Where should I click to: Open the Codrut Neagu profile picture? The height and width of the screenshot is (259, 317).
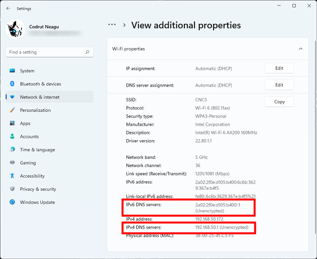(x=15, y=29)
